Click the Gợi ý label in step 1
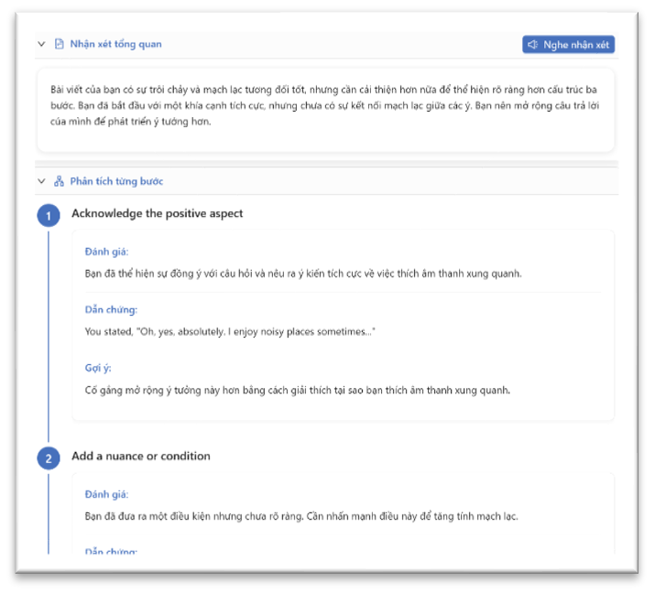Viewport: 655px width, 592px height. pyautogui.click(x=97, y=368)
